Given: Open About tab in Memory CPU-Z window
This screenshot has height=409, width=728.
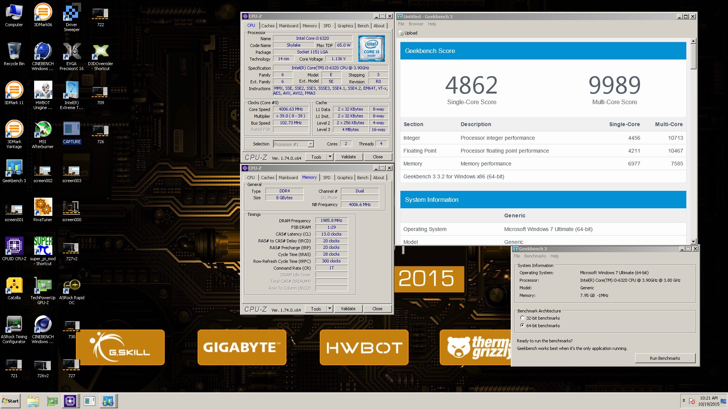Looking at the screenshot, I should pos(378,178).
